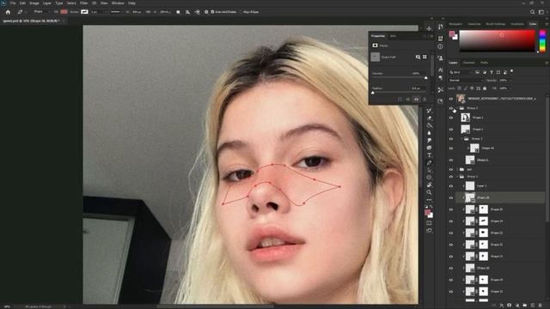
Task: Click the Home icon in options bar
Action: pyautogui.click(x=8, y=12)
